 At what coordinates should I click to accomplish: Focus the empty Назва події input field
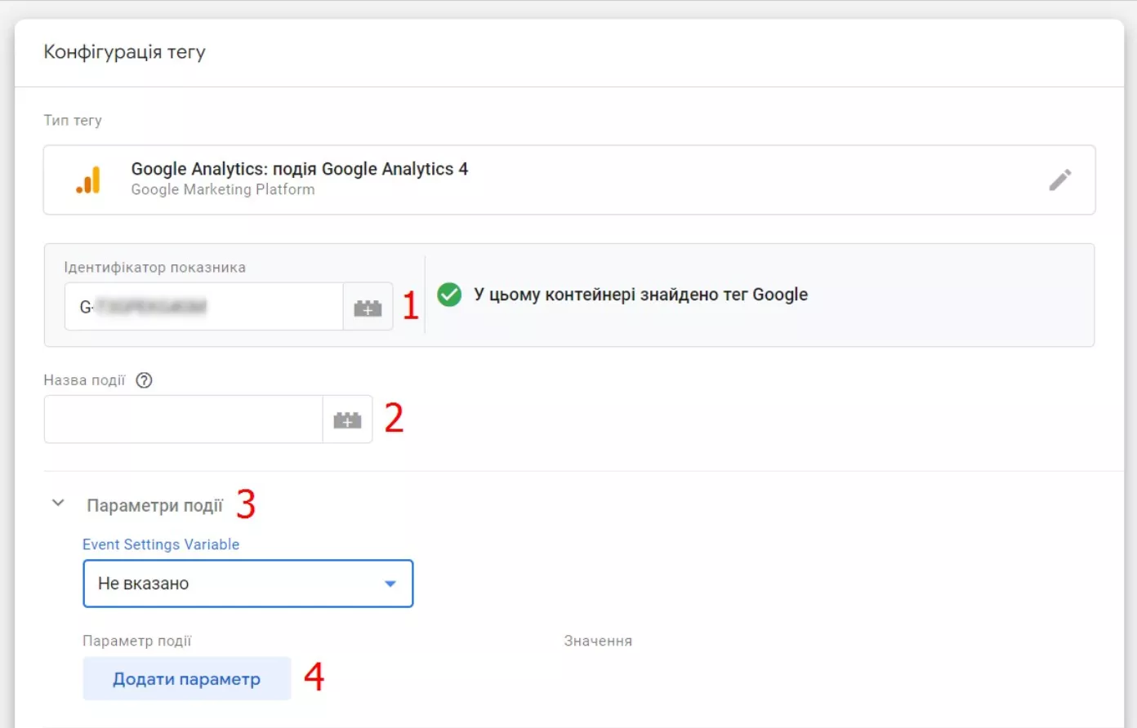coord(183,419)
